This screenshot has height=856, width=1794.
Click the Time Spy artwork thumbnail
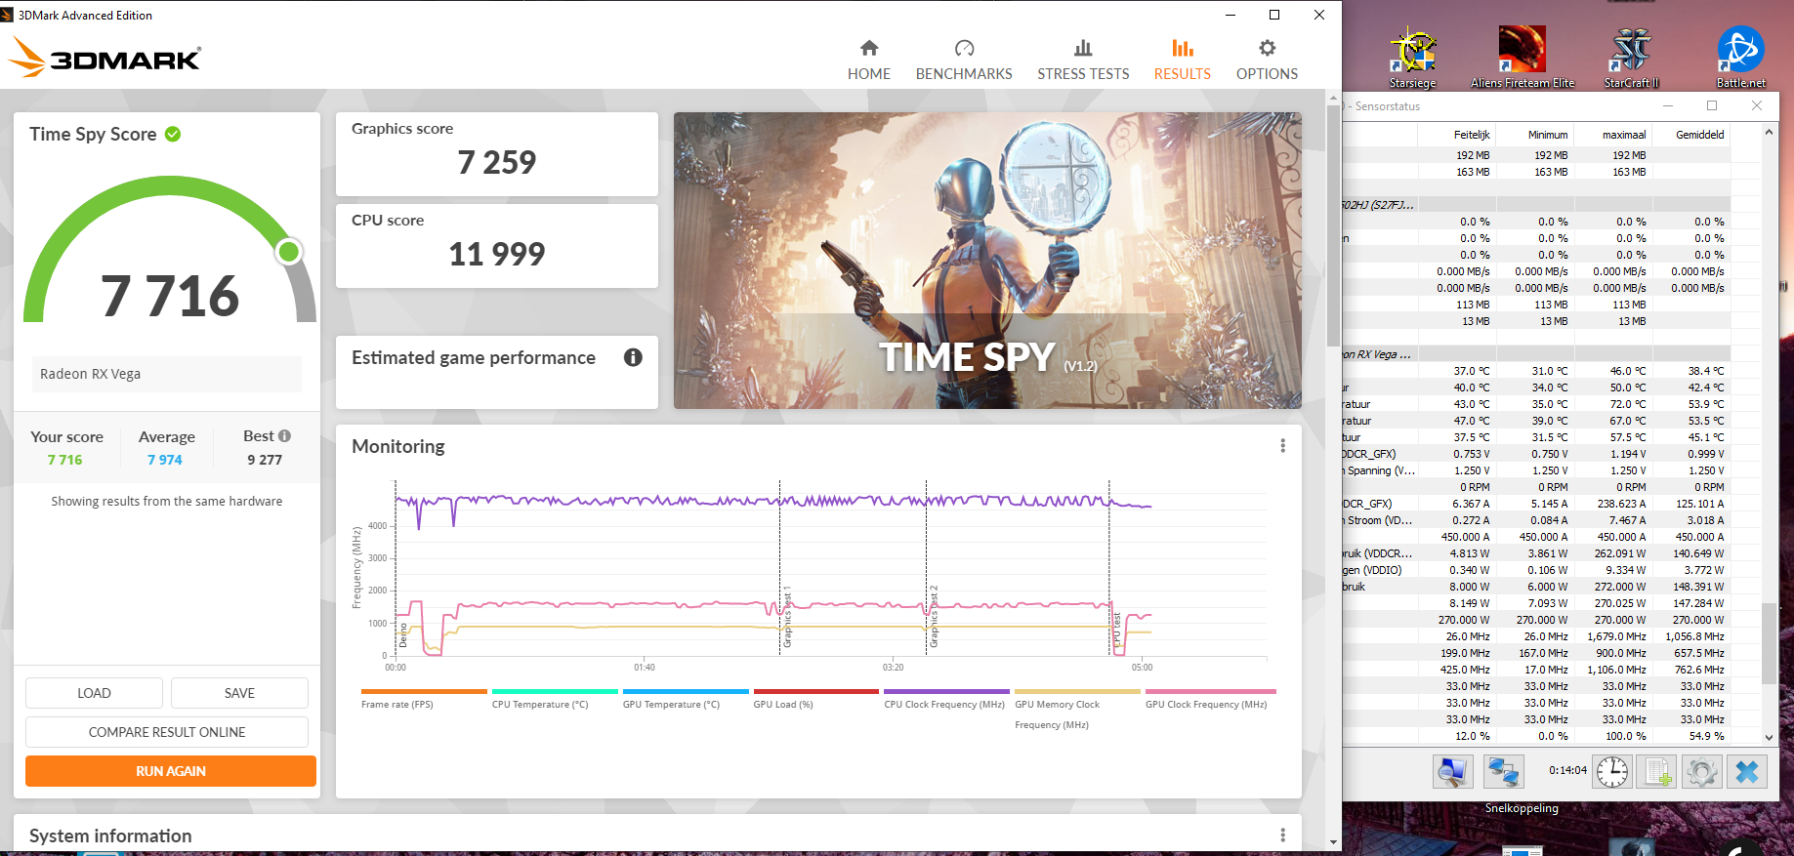point(987,261)
